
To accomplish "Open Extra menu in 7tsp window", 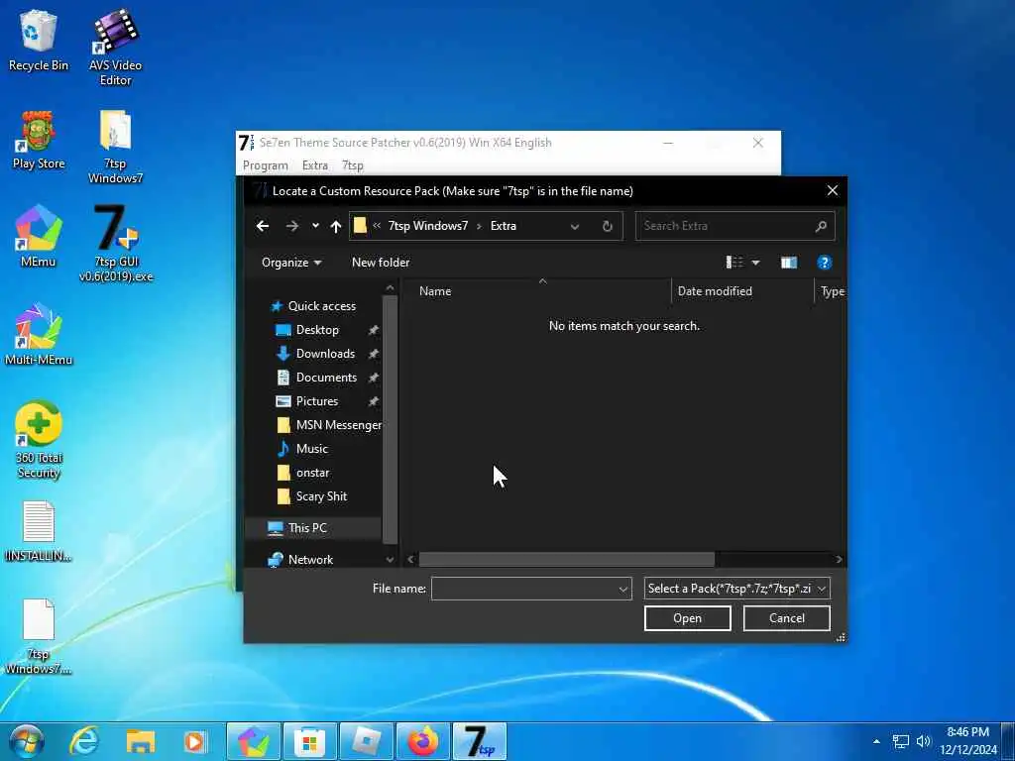I will 315,165.
